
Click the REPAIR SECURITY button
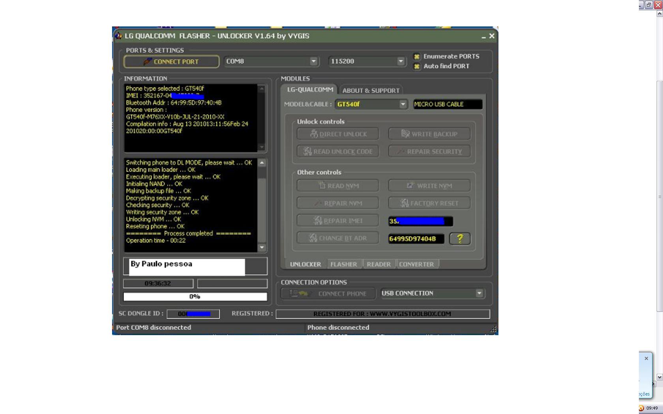point(429,151)
